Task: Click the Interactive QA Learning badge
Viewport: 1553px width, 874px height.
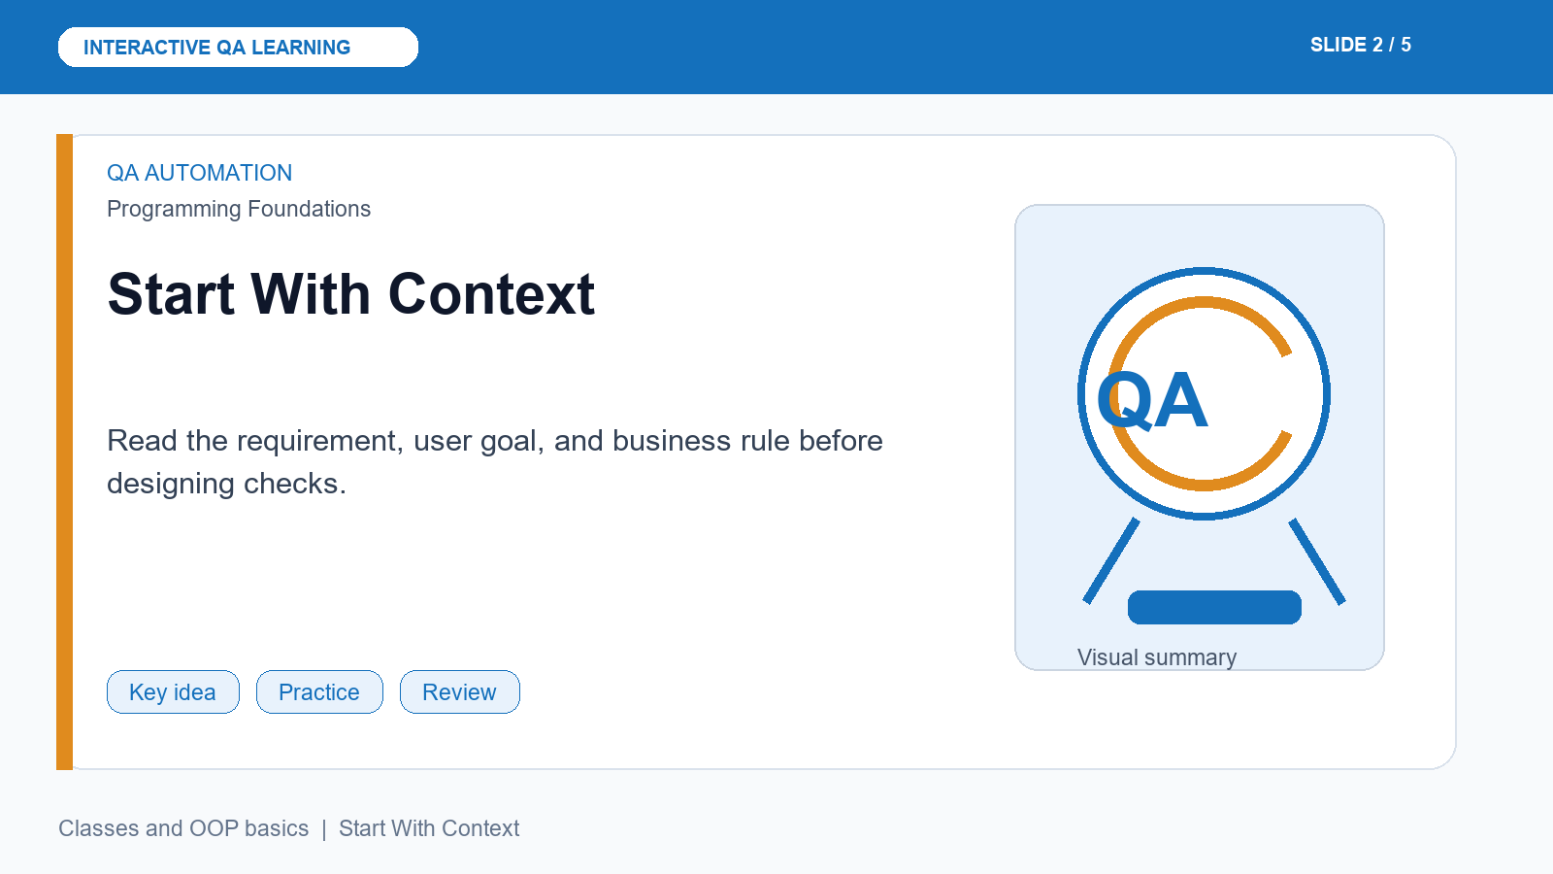Action: 238,47
